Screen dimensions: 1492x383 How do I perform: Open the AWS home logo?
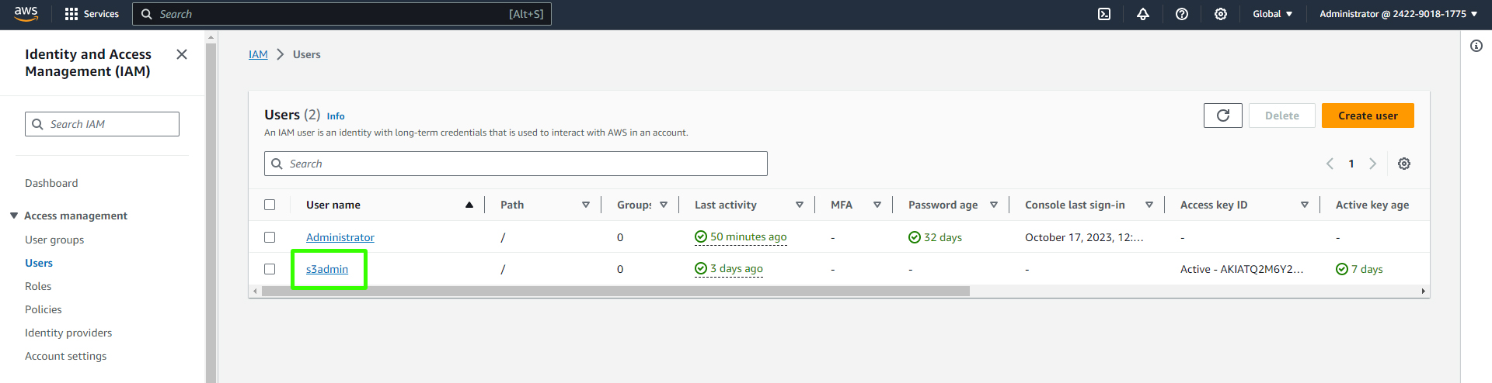coord(26,14)
